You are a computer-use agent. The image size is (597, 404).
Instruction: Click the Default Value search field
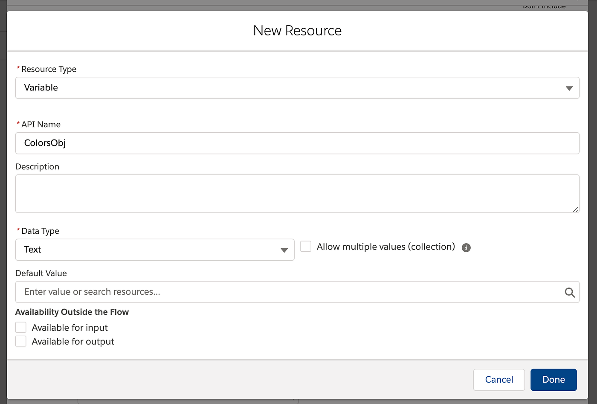pos(297,292)
